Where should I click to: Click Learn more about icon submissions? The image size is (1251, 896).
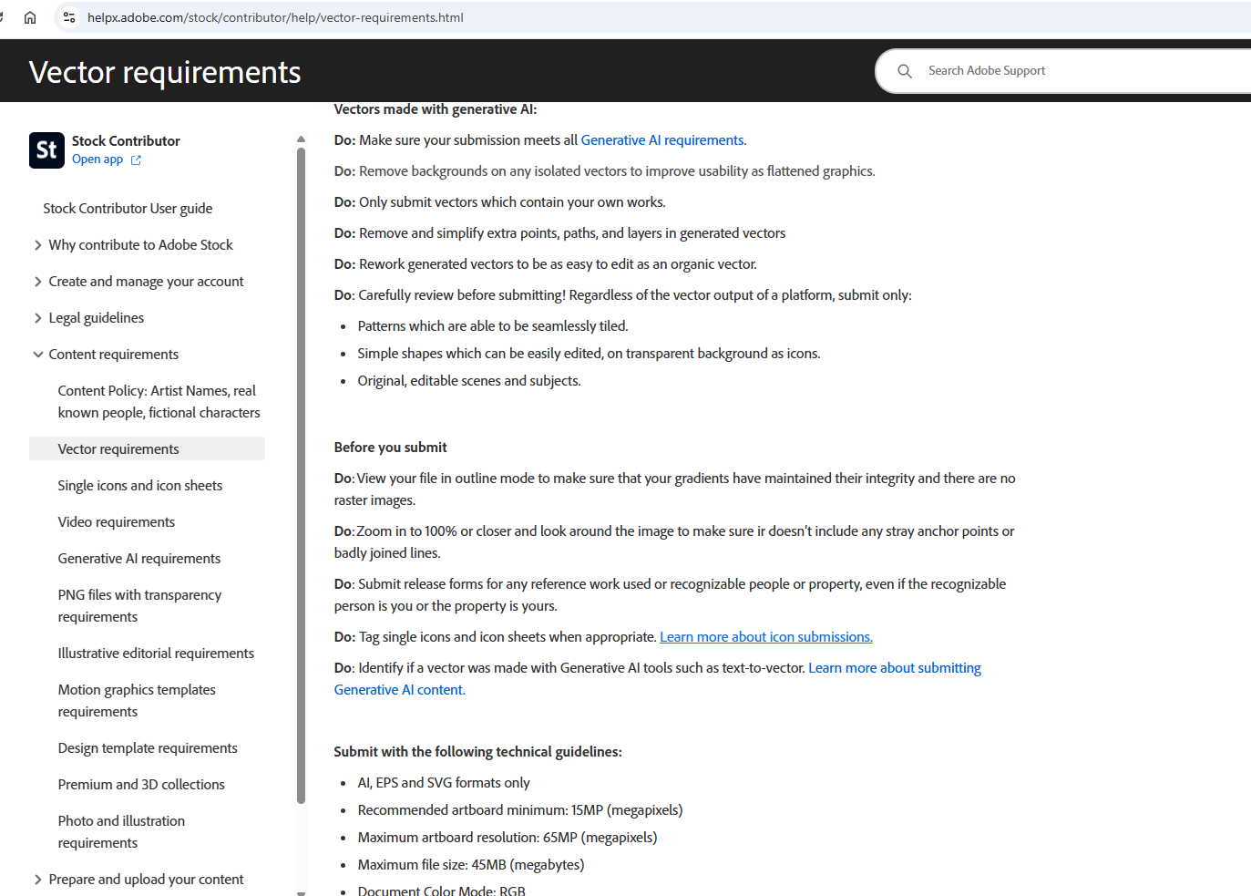click(x=765, y=636)
